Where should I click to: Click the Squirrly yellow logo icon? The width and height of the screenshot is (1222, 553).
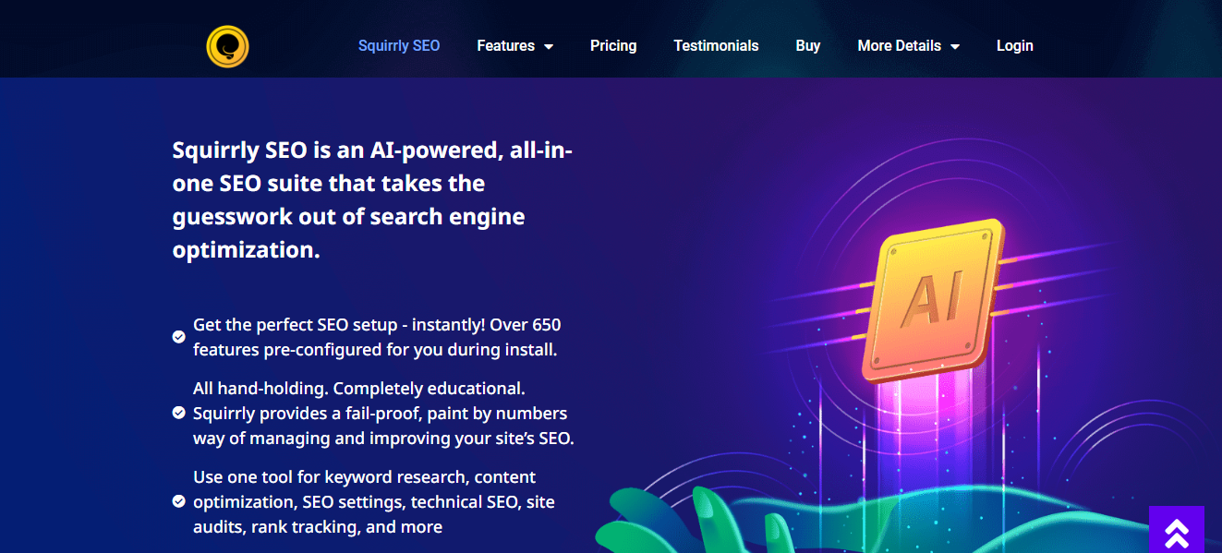[x=227, y=46]
